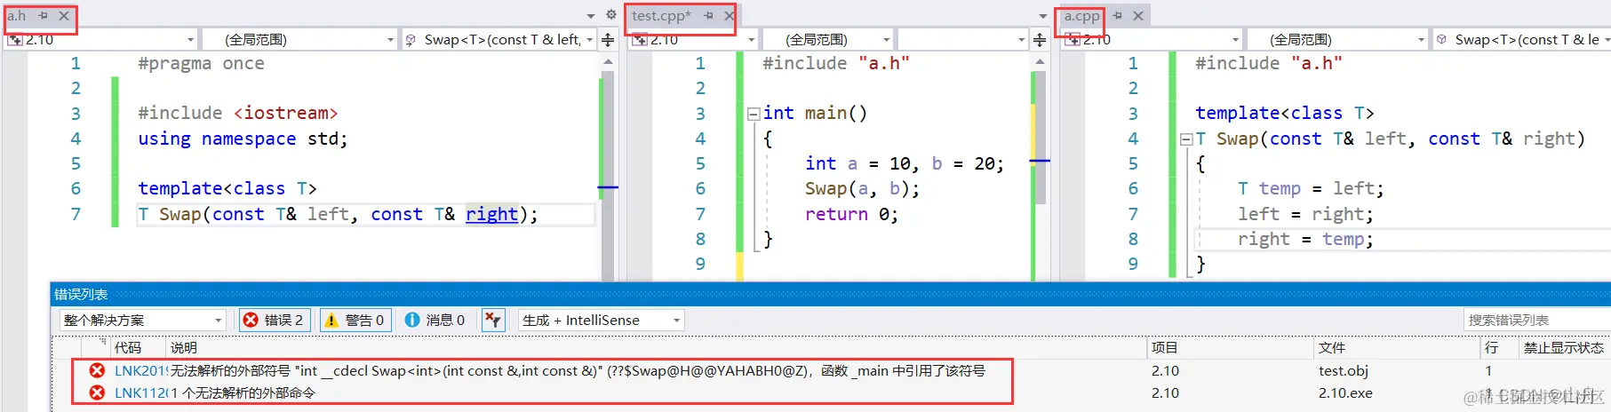Sort by the 行 column header

coord(1491,347)
